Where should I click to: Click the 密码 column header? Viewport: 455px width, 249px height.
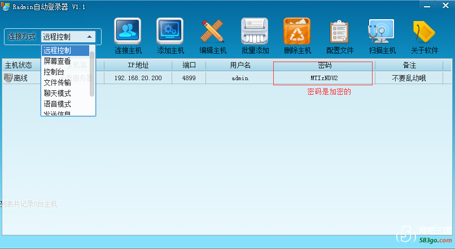point(325,65)
